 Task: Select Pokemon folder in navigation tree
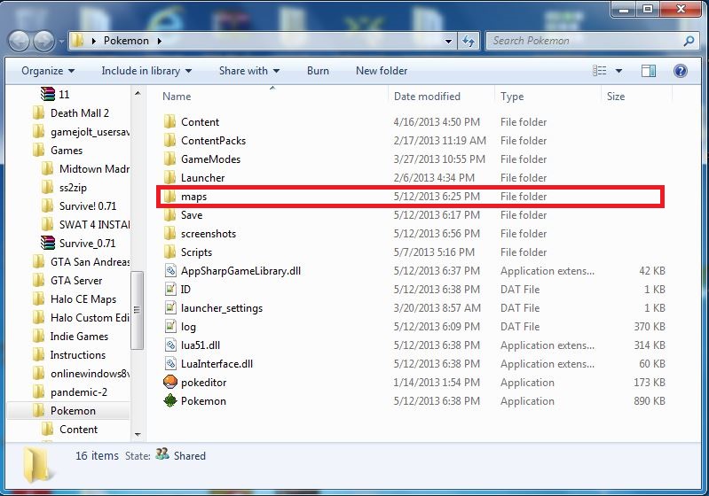coord(73,411)
